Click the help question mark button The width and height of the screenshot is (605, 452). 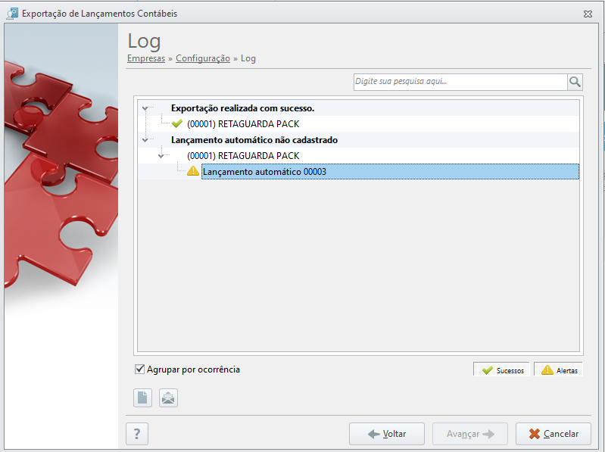pyautogui.click(x=137, y=434)
